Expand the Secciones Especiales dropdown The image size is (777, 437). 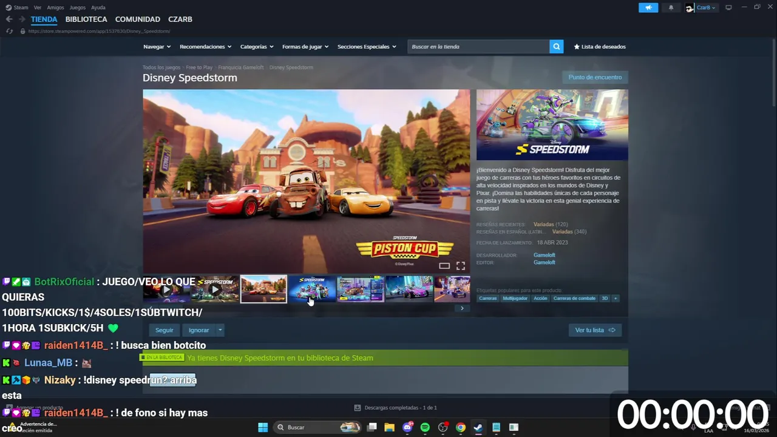(x=367, y=47)
